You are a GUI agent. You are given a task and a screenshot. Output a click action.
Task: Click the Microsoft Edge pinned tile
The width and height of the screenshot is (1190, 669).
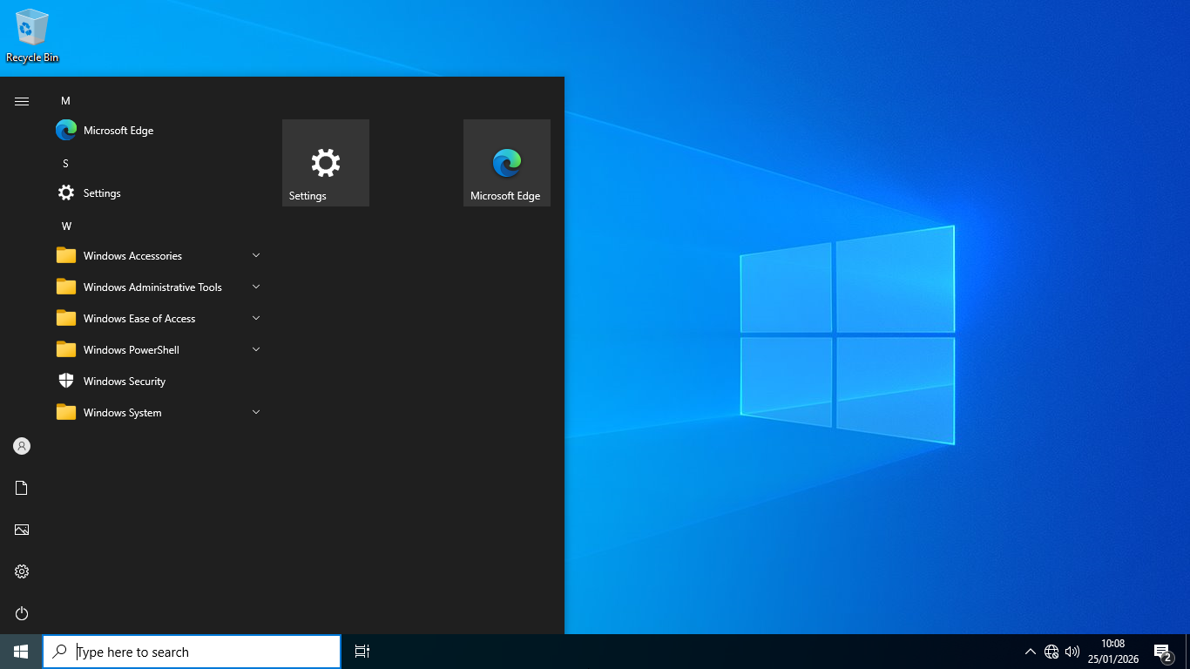(x=507, y=163)
